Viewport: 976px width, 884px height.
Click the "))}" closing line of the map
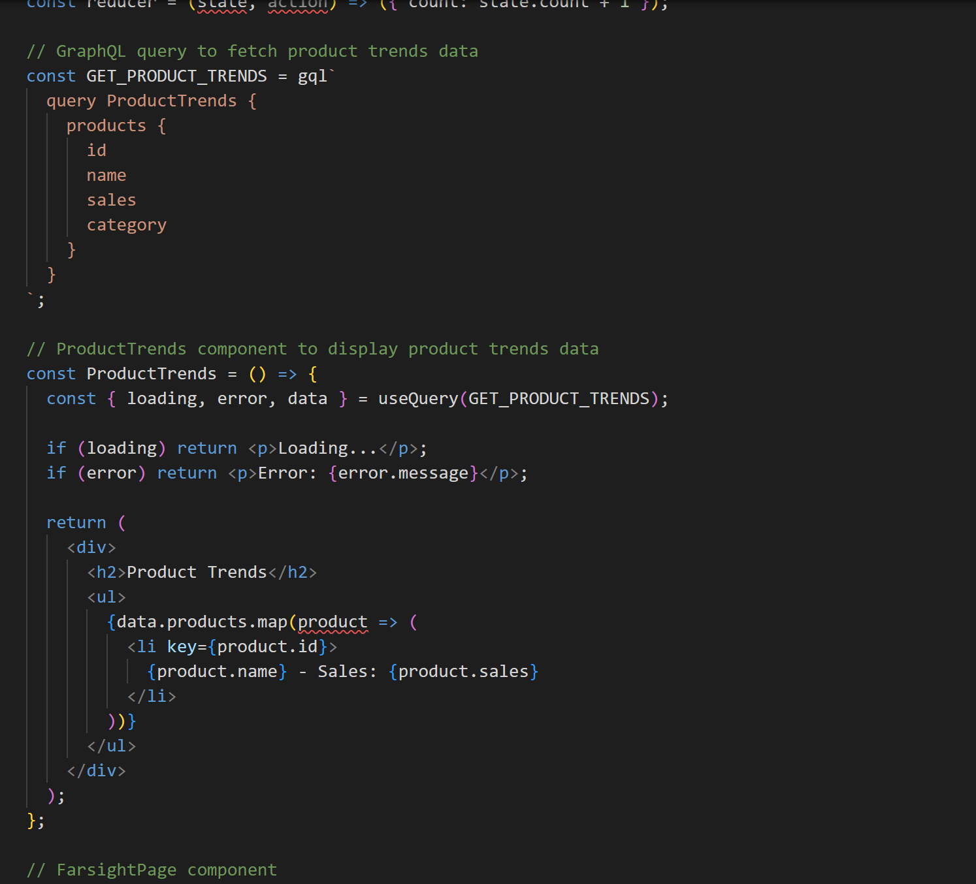coord(122,721)
